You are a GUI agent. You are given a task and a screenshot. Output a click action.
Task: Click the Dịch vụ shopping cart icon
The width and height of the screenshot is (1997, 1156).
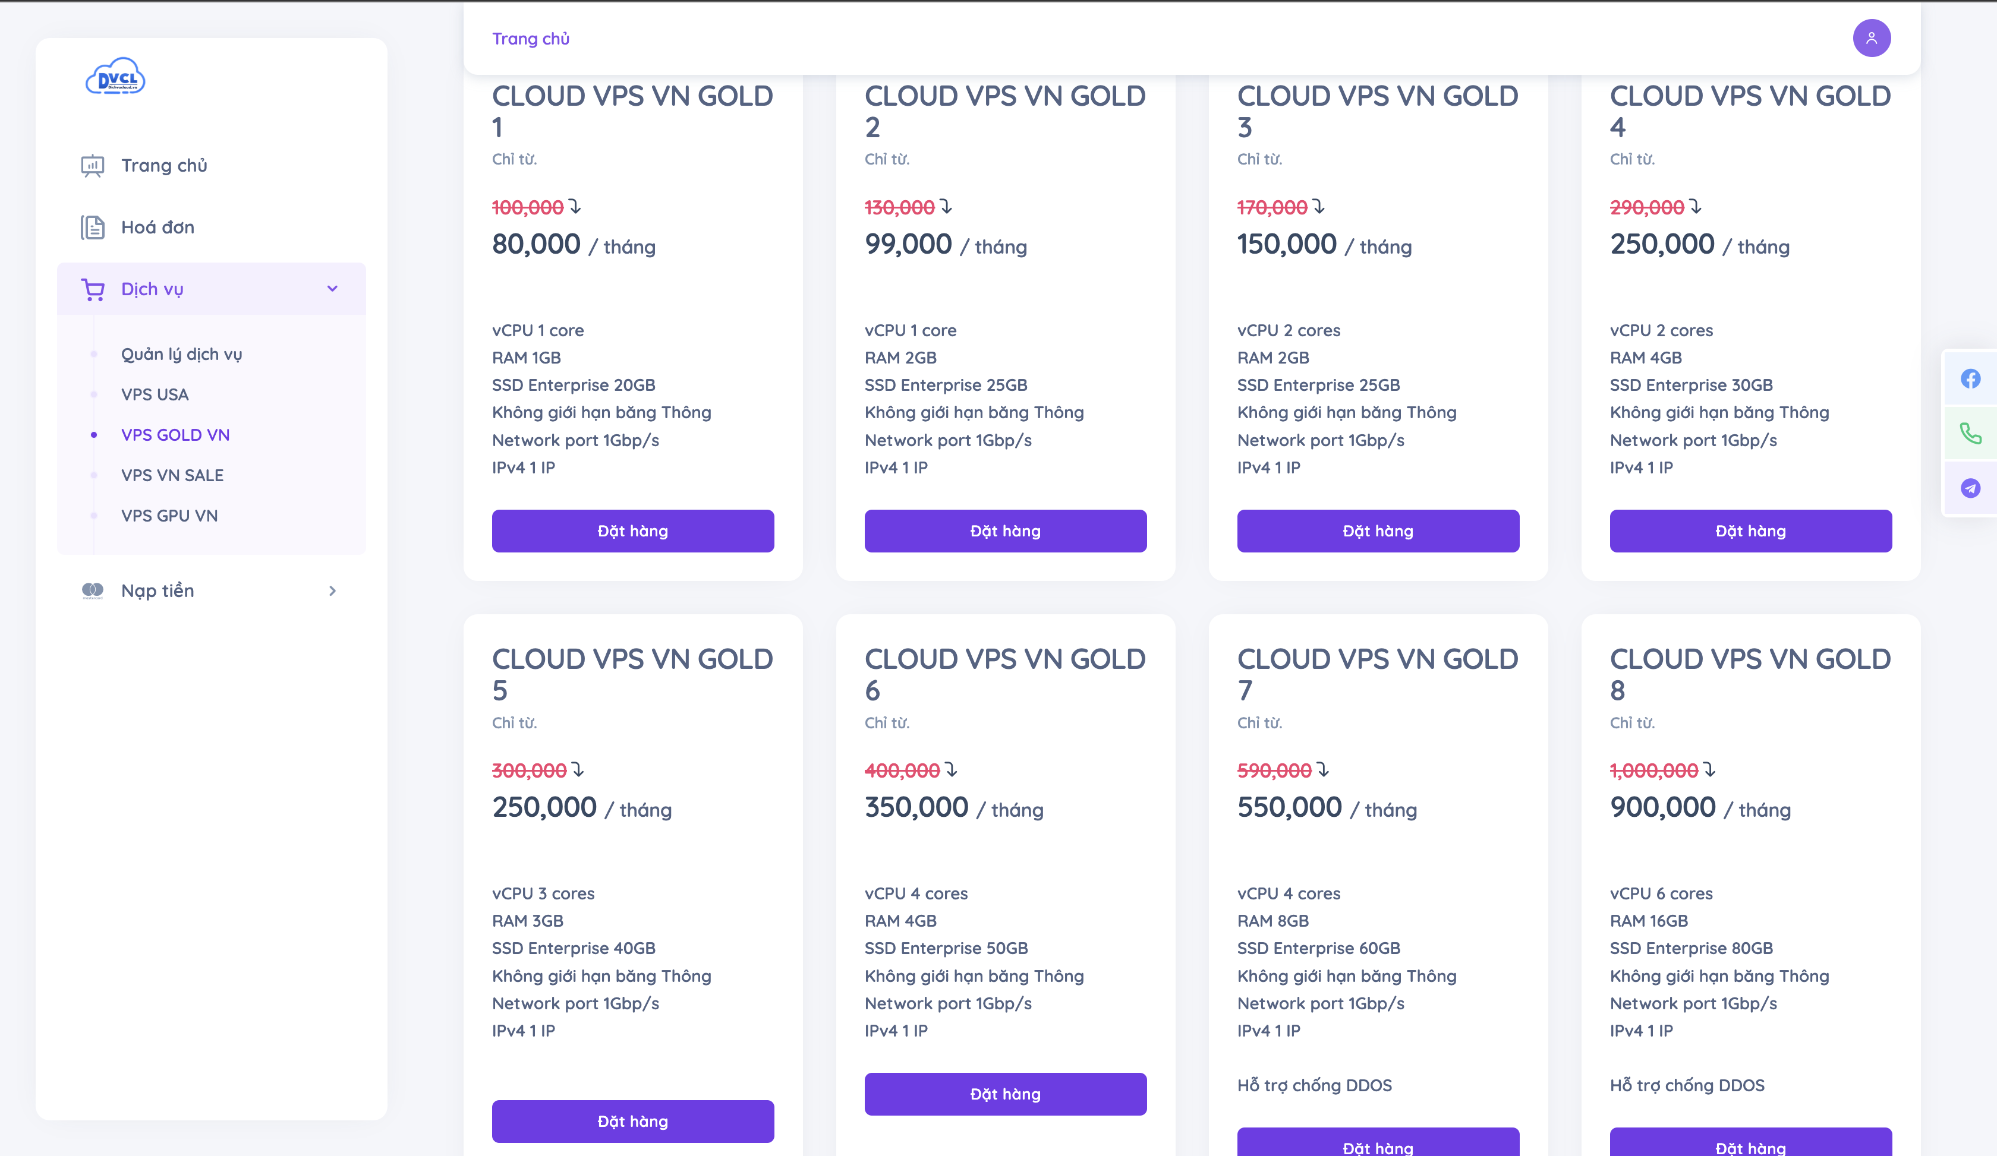click(x=93, y=289)
